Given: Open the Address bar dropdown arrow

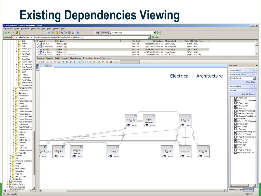Looking at the screenshot, I should pyautogui.click(x=149, y=37).
